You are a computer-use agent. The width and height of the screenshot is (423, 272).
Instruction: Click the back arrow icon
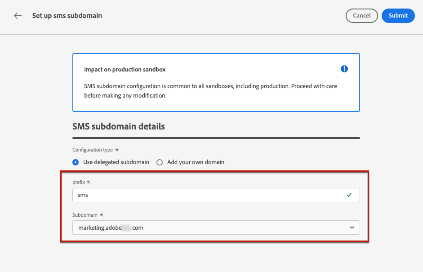tap(18, 16)
